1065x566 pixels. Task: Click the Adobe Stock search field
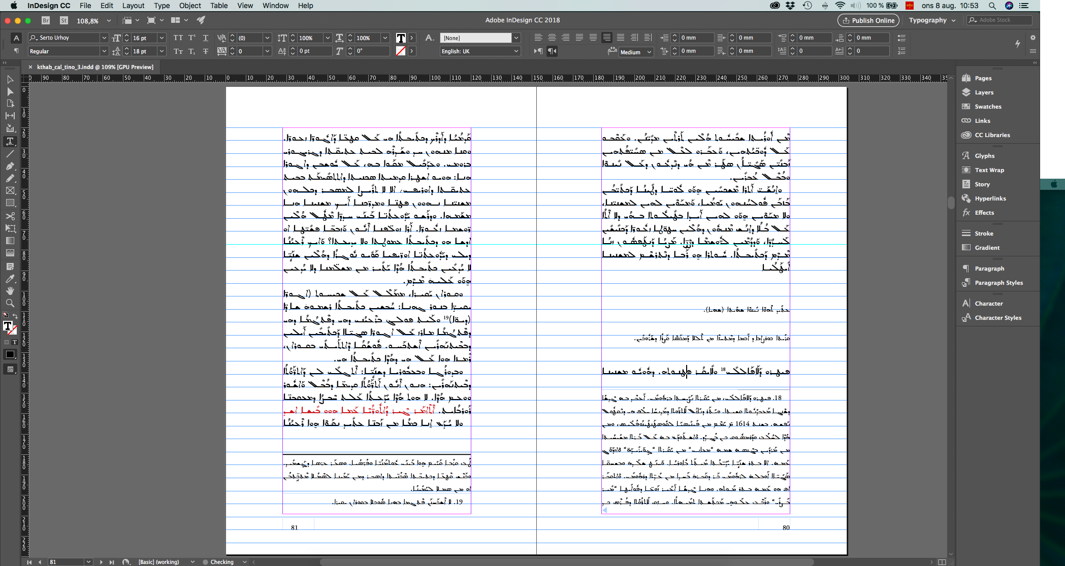click(x=1002, y=20)
